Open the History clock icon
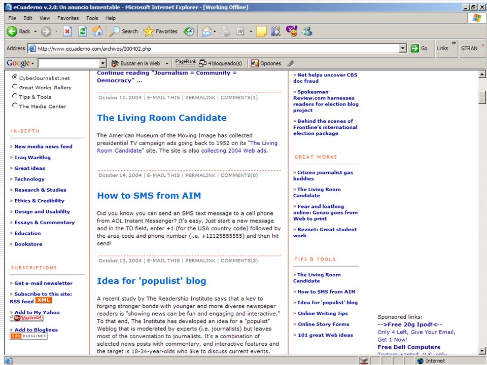The width and height of the screenshot is (487, 365). (189, 31)
